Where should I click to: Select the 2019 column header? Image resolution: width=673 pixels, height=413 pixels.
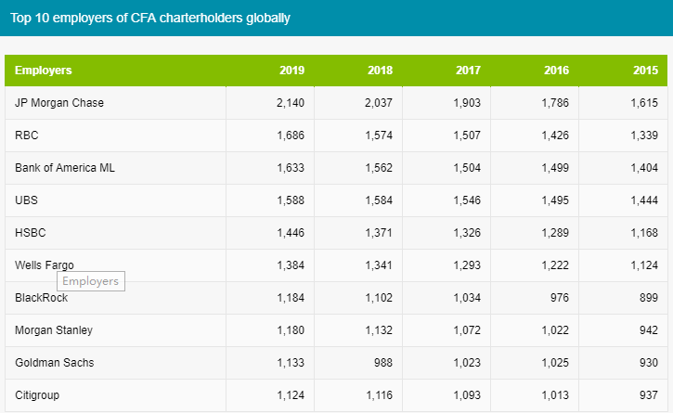[291, 71]
